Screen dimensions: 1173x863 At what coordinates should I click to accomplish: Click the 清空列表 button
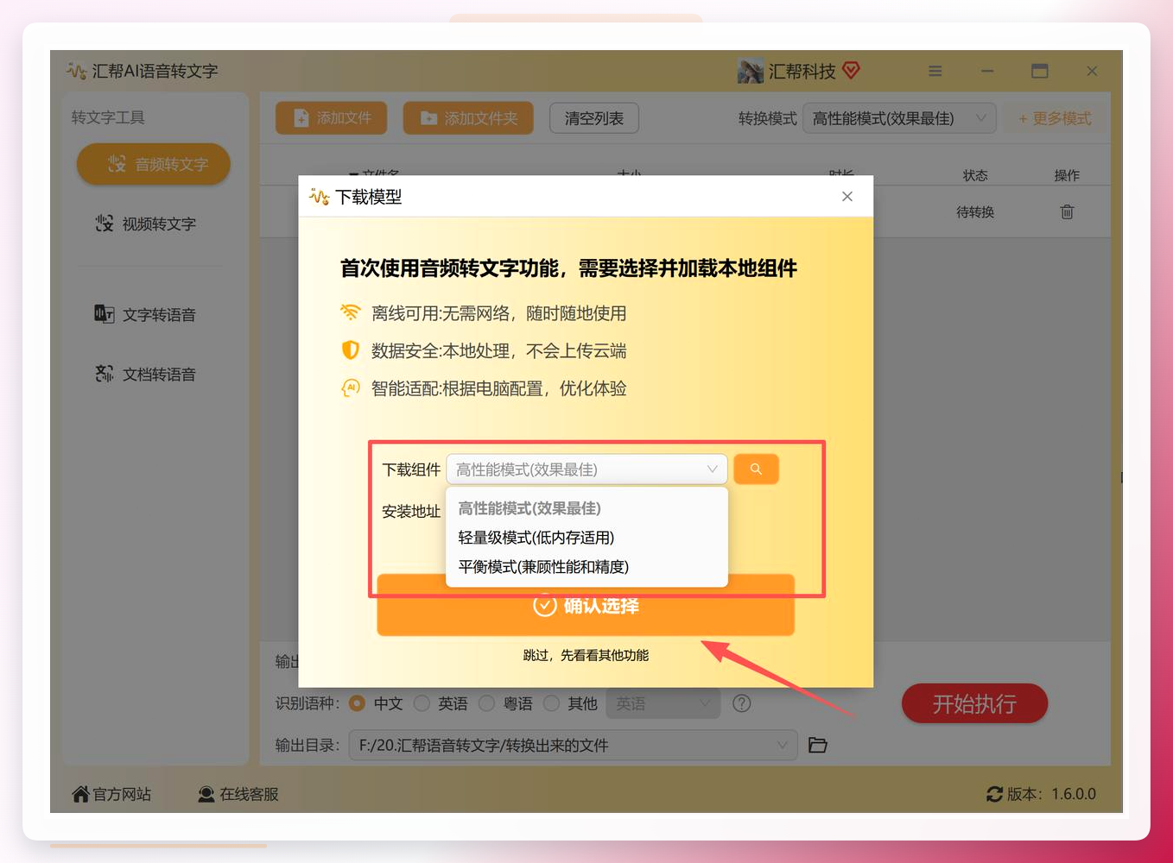click(594, 118)
